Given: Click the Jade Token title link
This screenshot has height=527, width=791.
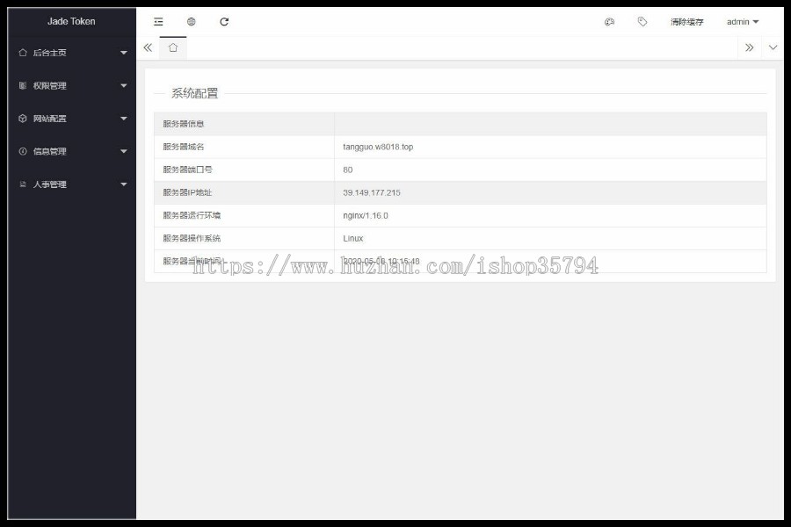Looking at the screenshot, I should click(69, 20).
